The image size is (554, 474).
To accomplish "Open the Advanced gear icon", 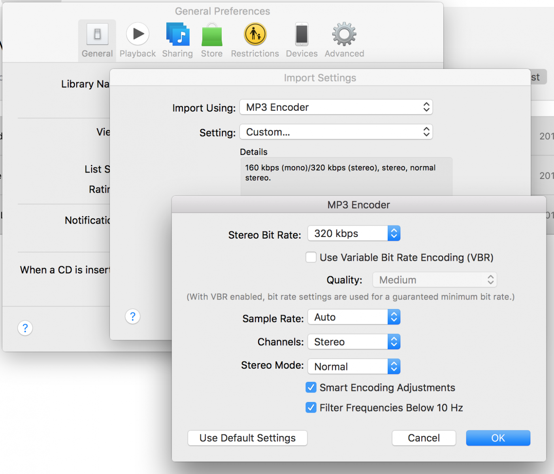I will pyautogui.click(x=344, y=35).
